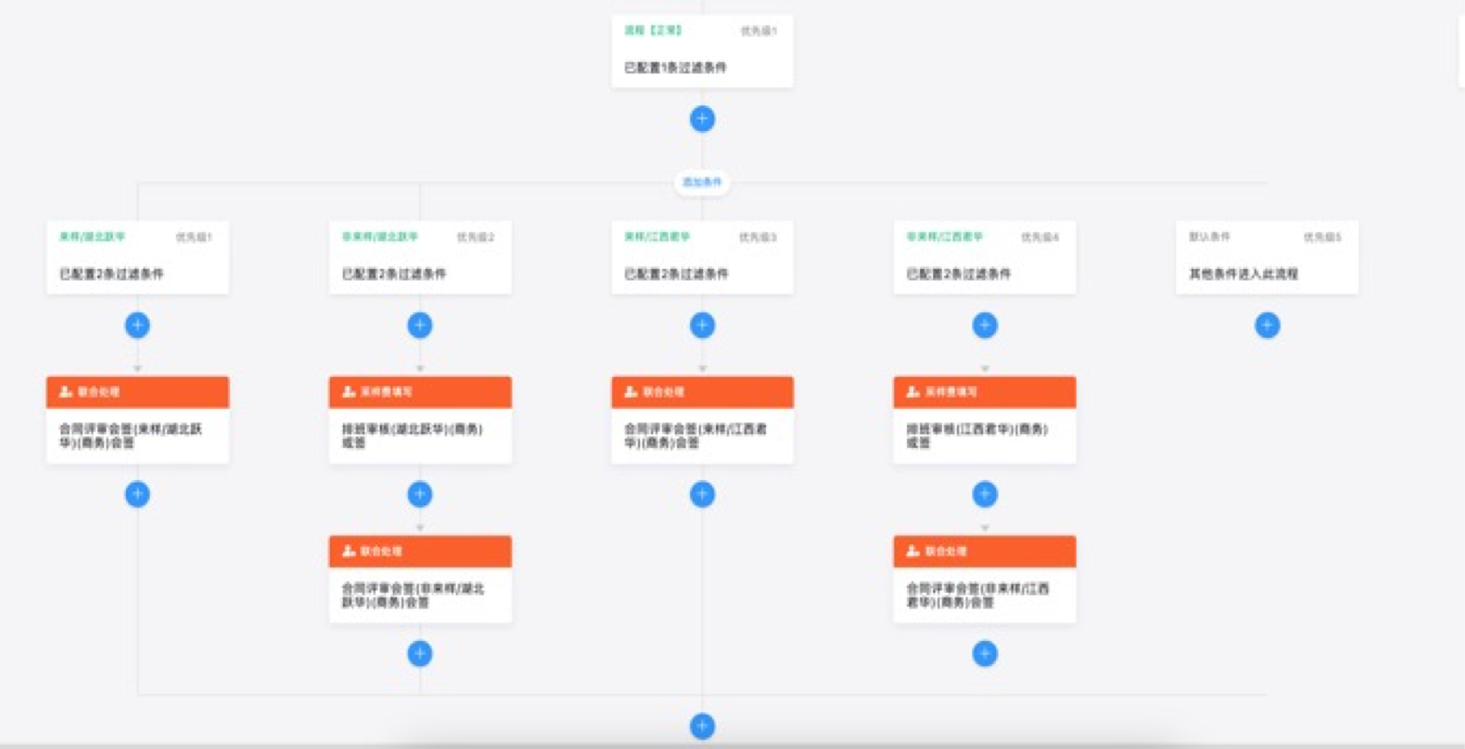Open the 合同评审会签(非来样/江西君华) node body
This screenshot has width=1465, height=749.
[x=985, y=595]
